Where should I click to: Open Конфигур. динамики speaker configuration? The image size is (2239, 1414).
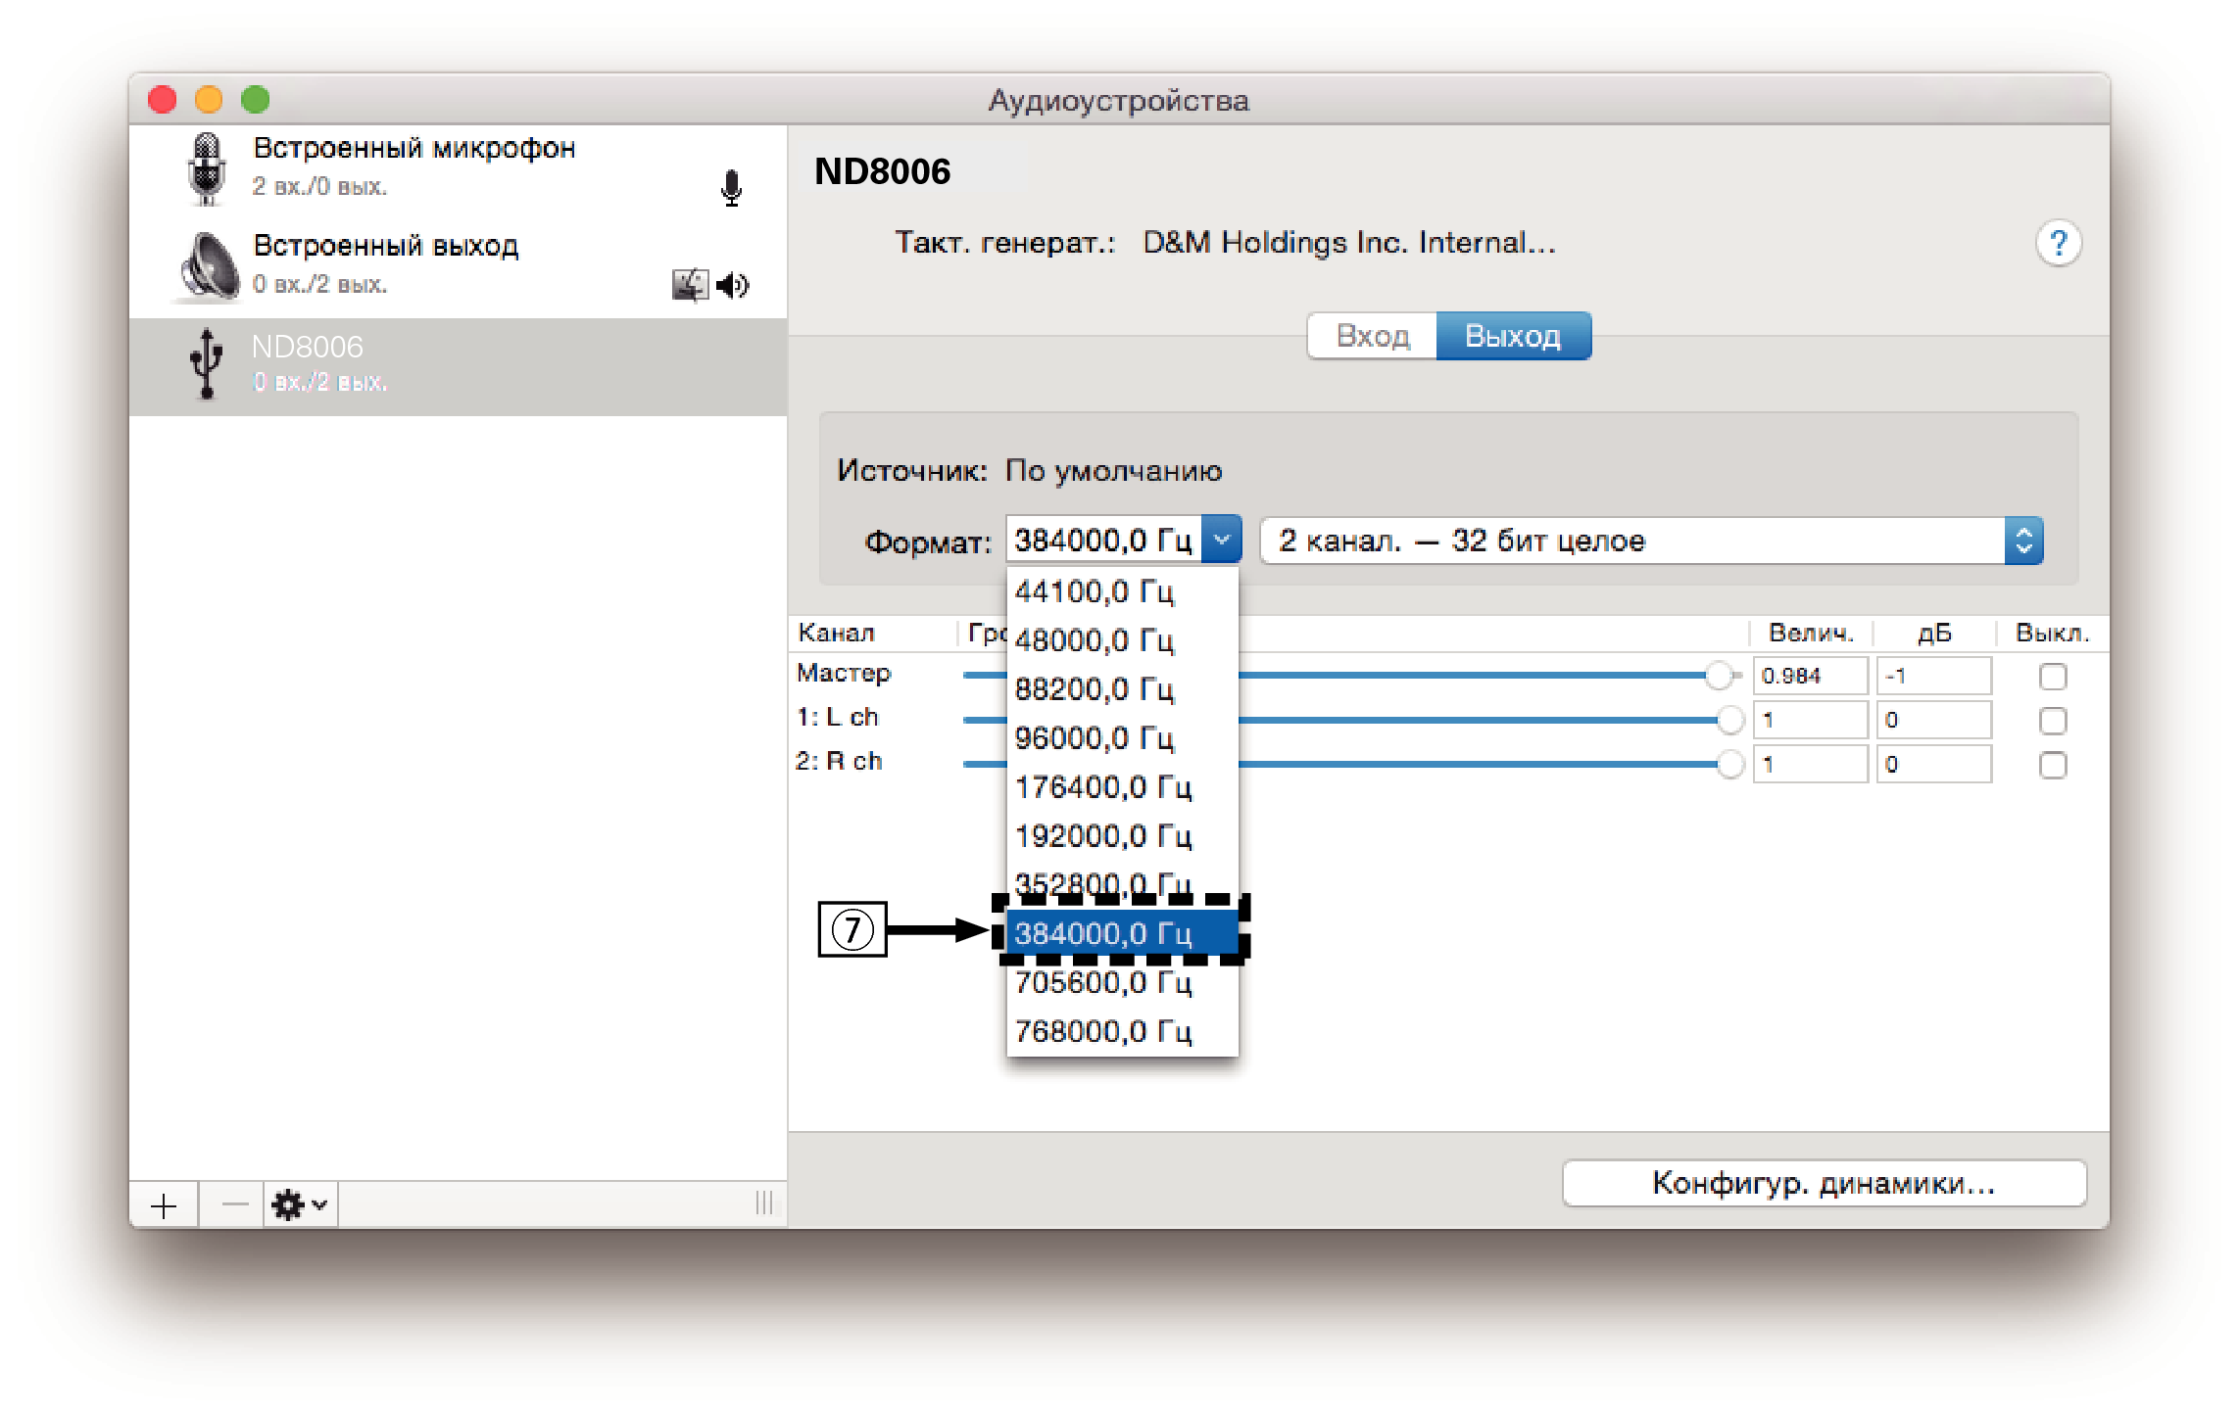click(1824, 1183)
